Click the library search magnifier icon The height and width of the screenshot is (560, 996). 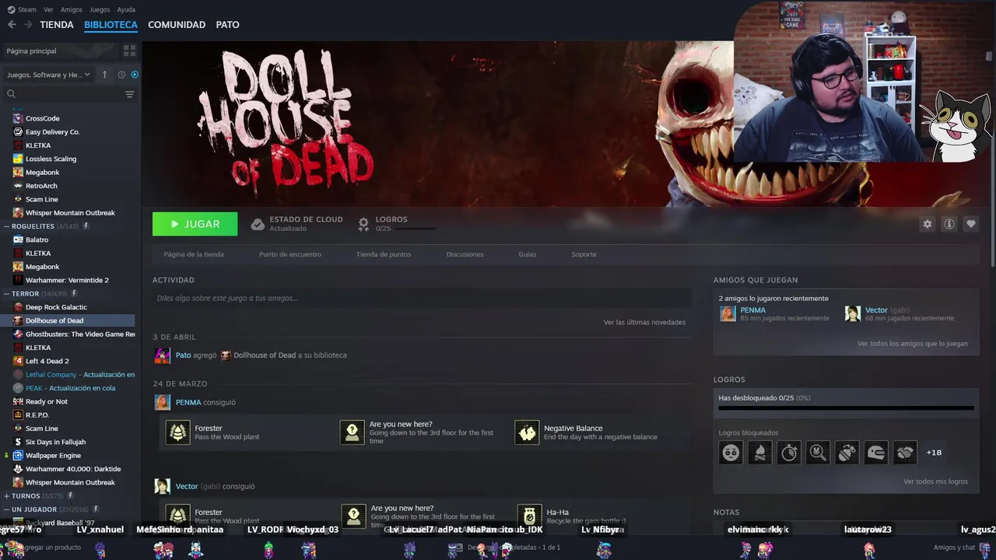pyautogui.click(x=11, y=94)
